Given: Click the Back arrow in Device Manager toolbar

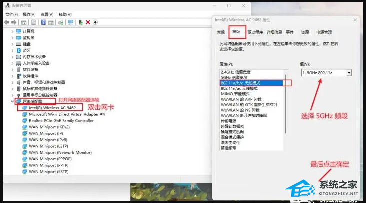Looking at the screenshot, I should coord(7,22).
